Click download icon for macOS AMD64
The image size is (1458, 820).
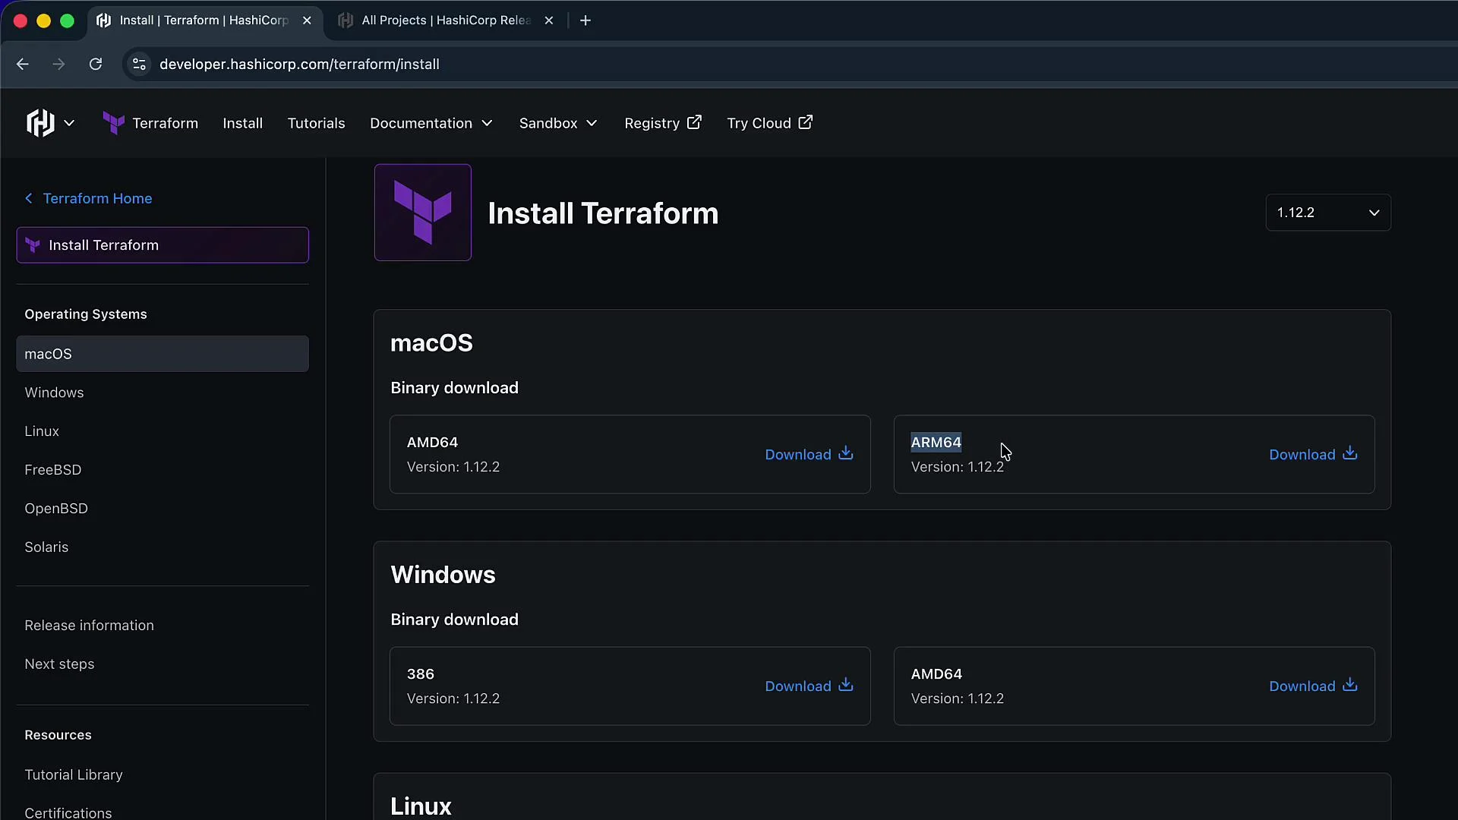coord(846,453)
